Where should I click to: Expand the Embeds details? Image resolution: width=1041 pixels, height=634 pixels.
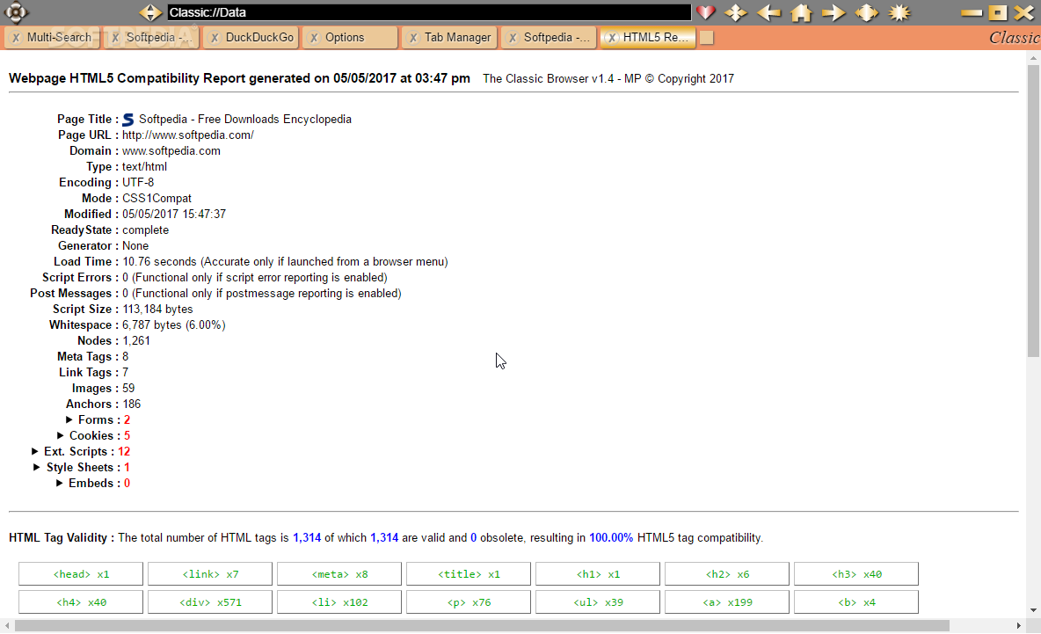[x=60, y=484]
